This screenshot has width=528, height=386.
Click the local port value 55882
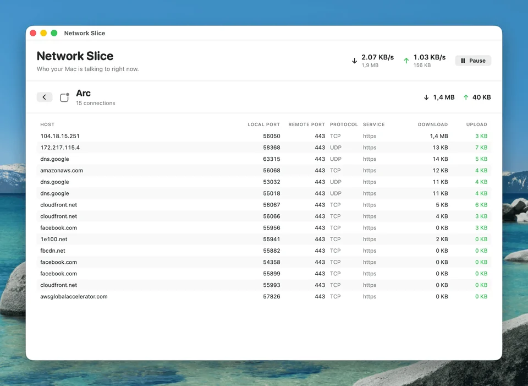pos(271,251)
